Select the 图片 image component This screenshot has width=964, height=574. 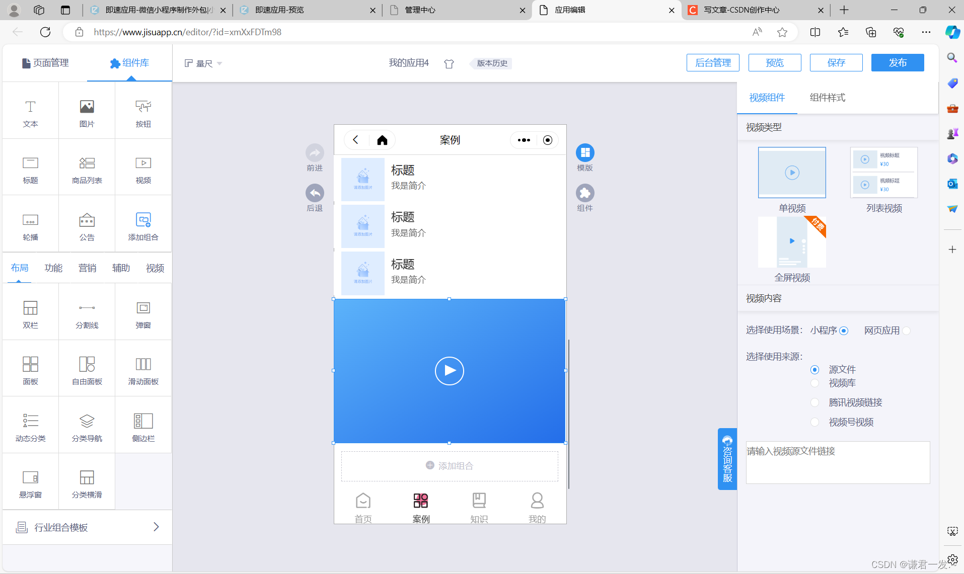click(x=87, y=113)
